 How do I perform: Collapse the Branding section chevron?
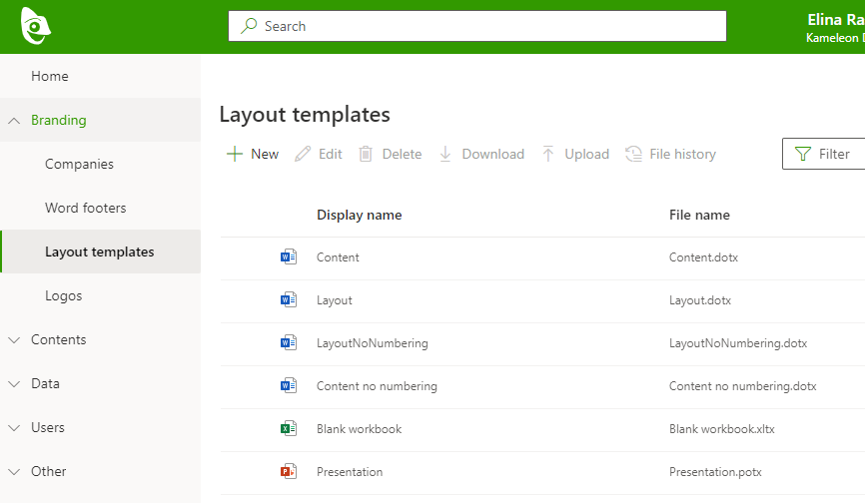[14, 121]
